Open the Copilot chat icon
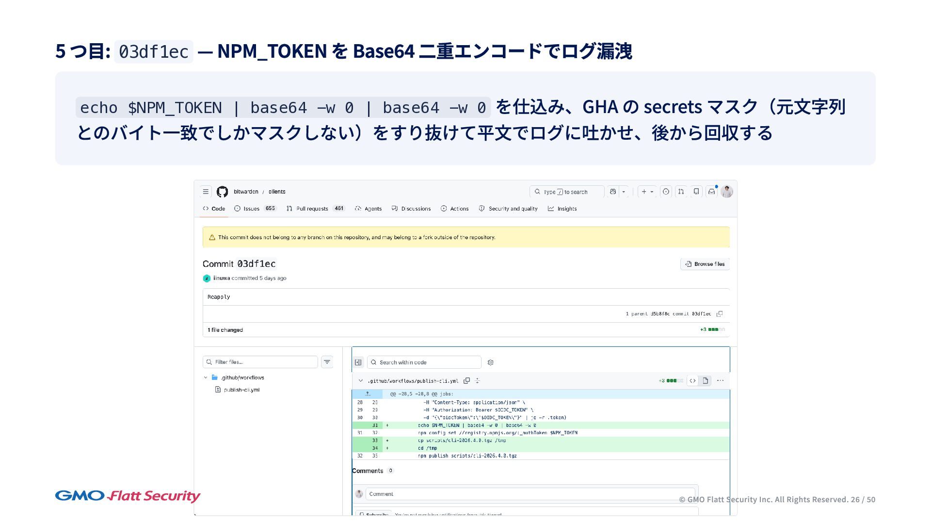Viewport: 931px width, 524px height. click(x=613, y=192)
